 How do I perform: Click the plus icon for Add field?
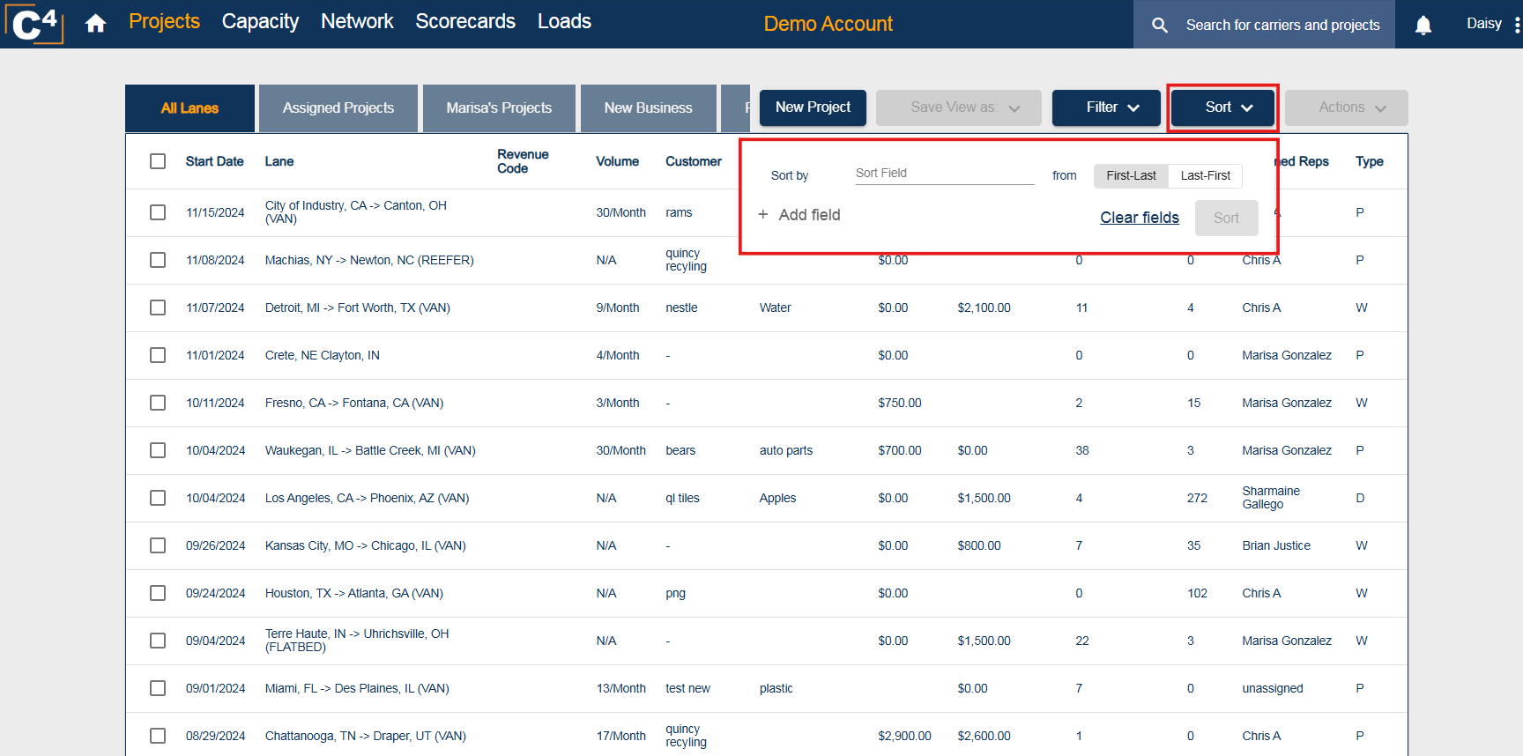(x=763, y=214)
